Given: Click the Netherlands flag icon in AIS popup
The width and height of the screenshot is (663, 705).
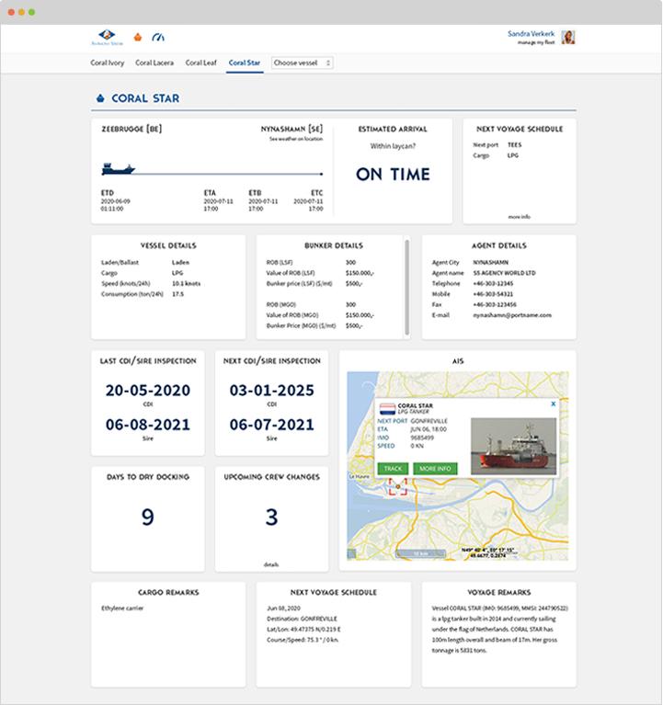Looking at the screenshot, I should pos(387,409).
